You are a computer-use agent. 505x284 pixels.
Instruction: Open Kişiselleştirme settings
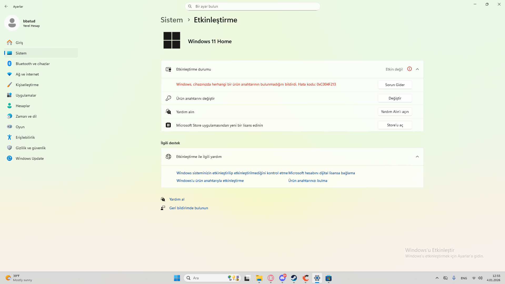(41, 84)
